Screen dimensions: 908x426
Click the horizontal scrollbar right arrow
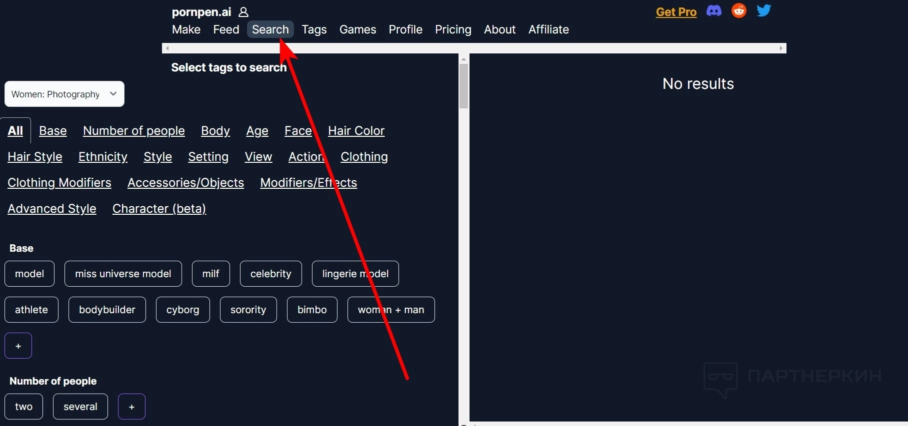coord(781,48)
